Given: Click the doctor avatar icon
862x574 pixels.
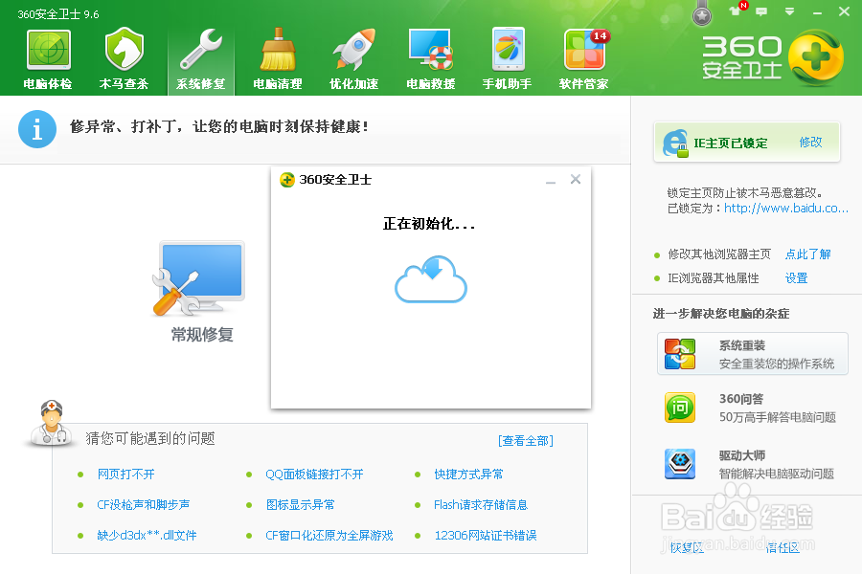Looking at the screenshot, I should pos(51,423).
